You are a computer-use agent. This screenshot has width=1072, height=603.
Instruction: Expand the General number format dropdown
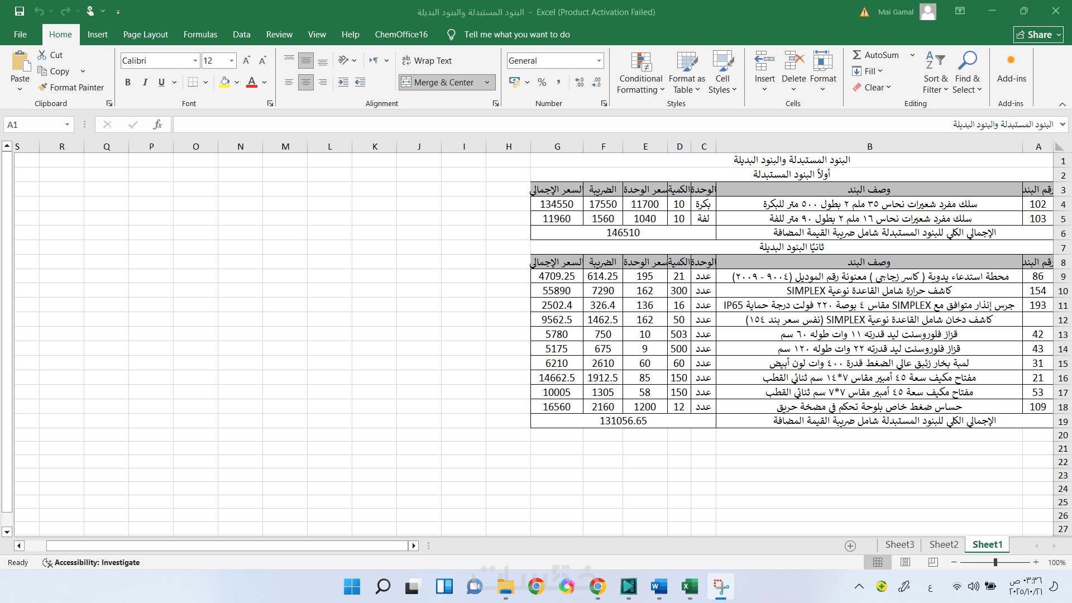click(x=599, y=60)
